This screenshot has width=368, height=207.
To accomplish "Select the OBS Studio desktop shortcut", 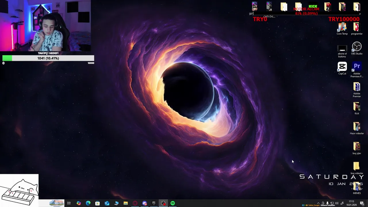I will [357, 48].
